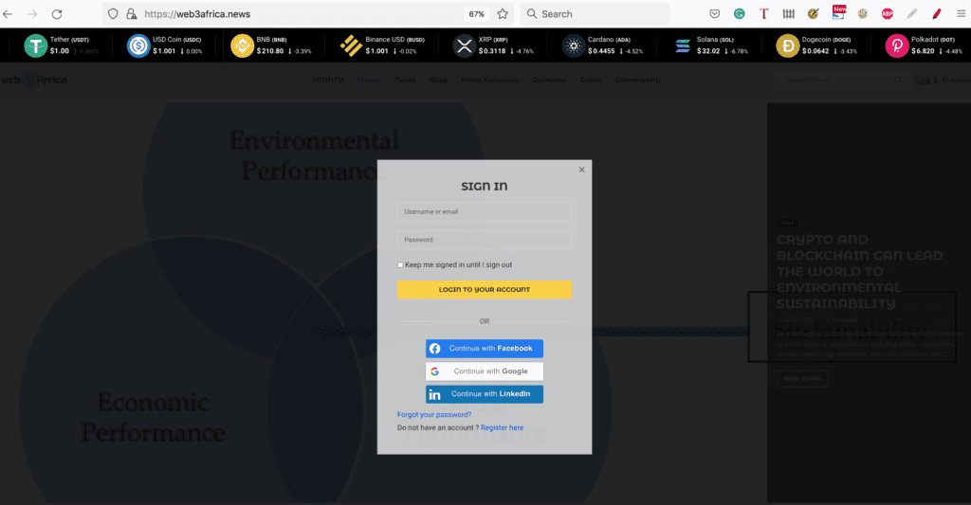Click the Solana coin logo
This screenshot has height=505, width=971.
coord(683,45)
